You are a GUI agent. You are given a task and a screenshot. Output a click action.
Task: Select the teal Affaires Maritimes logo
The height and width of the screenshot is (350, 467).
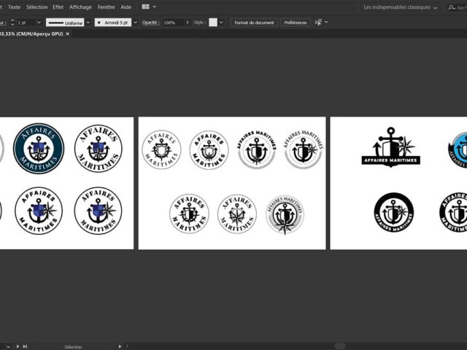(x=39, y=148)
